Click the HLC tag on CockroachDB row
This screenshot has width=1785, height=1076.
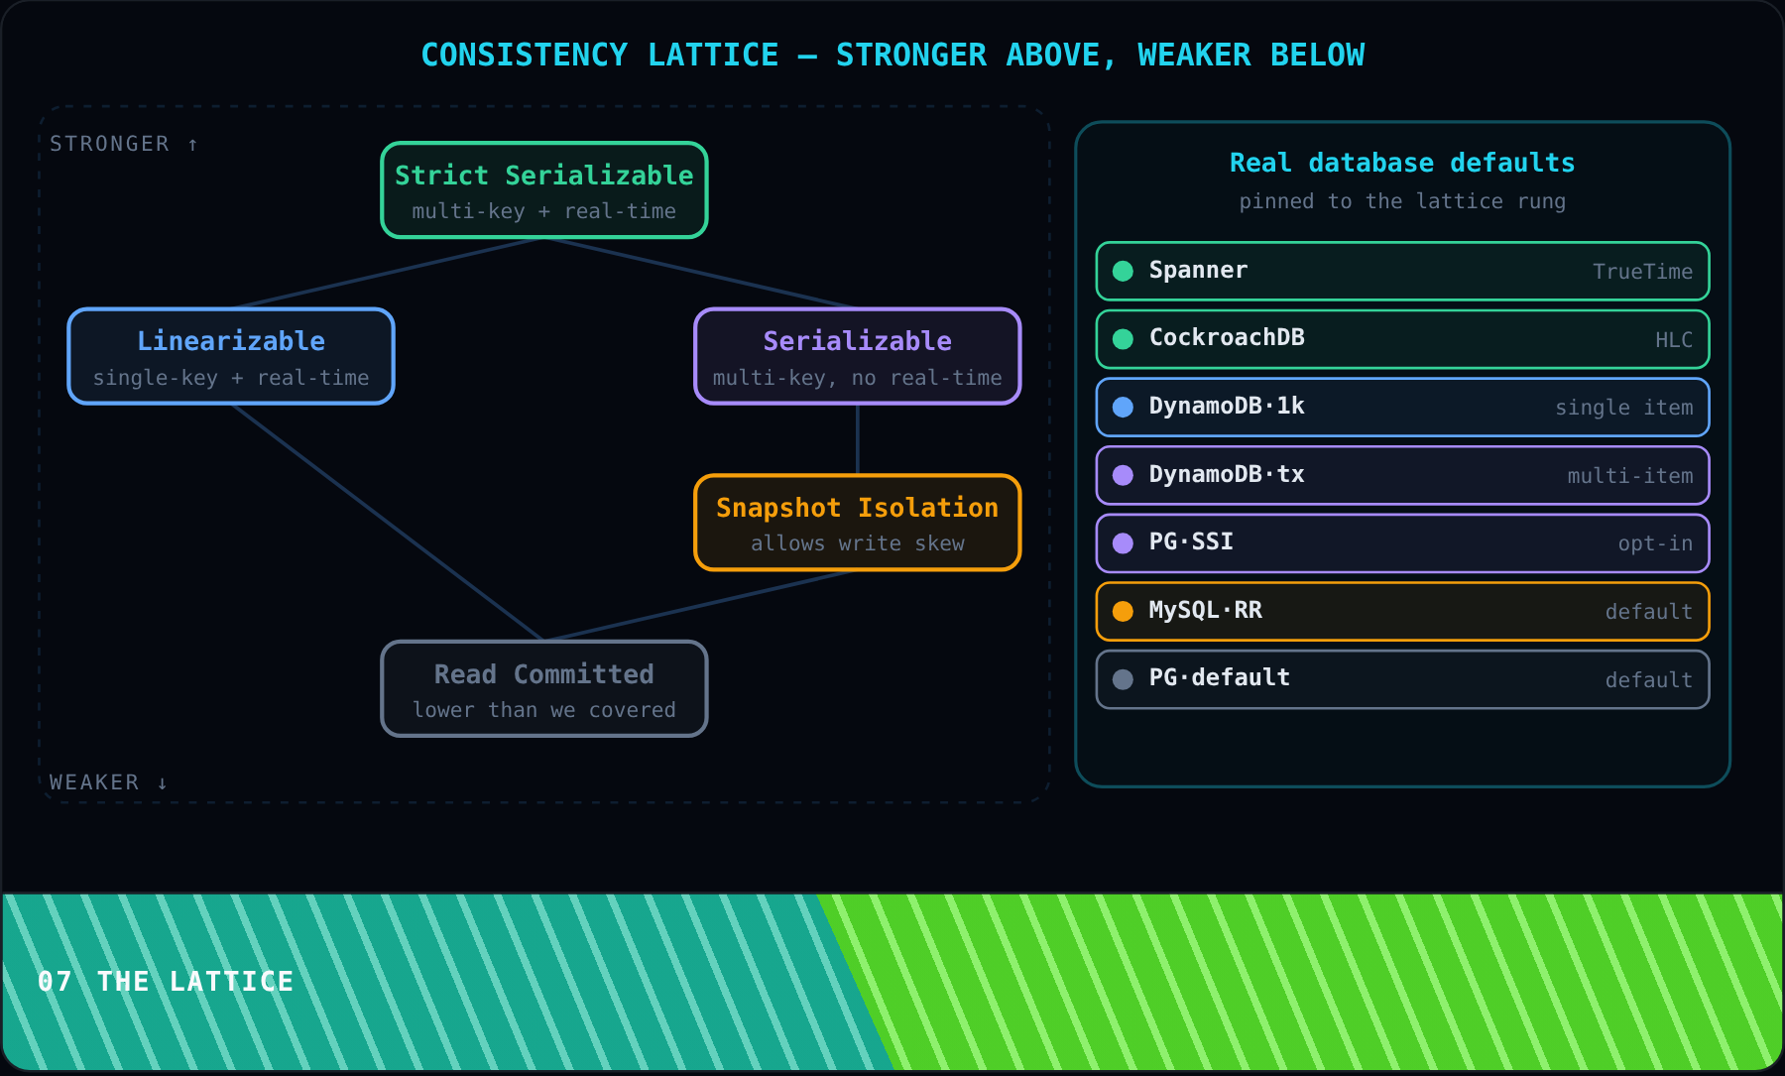pyautogui.click(x=1674, y=340)
